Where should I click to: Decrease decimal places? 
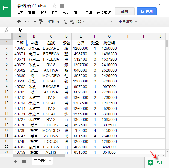pyautogui.click(x=65, y=22)
